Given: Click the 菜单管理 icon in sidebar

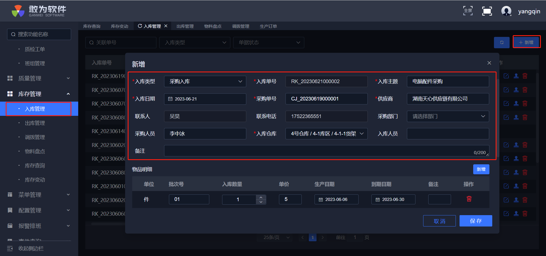Looking at the screenshot, I should tap(10, 195).
